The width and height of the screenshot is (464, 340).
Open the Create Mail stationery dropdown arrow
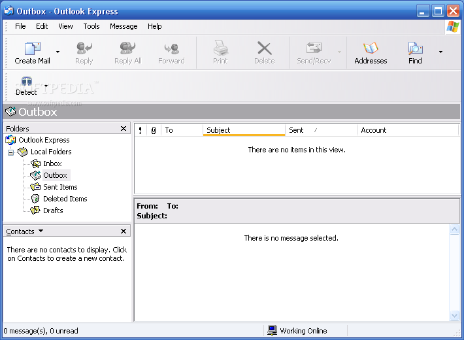point(58,52)
